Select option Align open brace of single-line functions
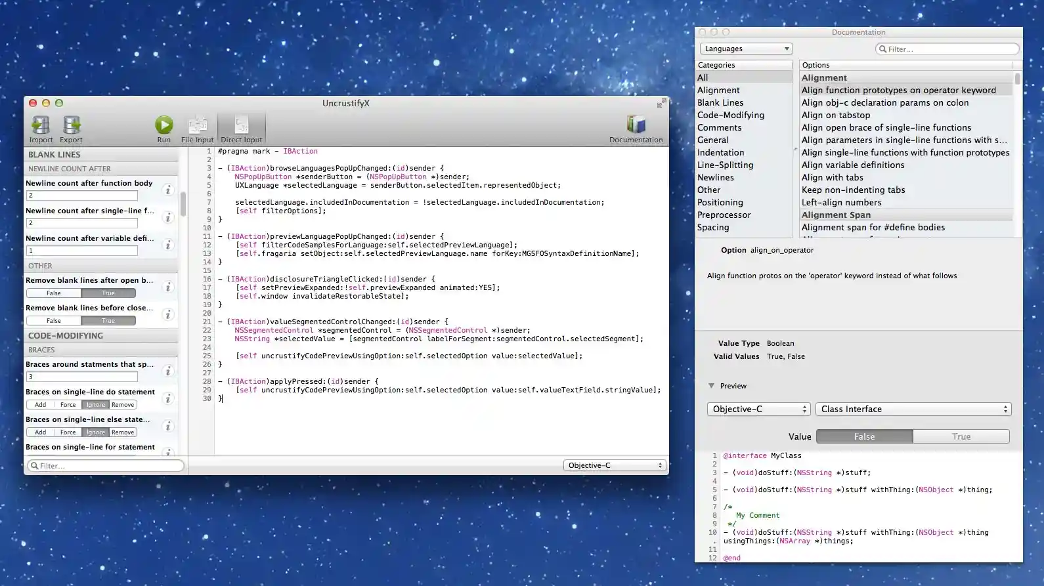 pos(906,127)
